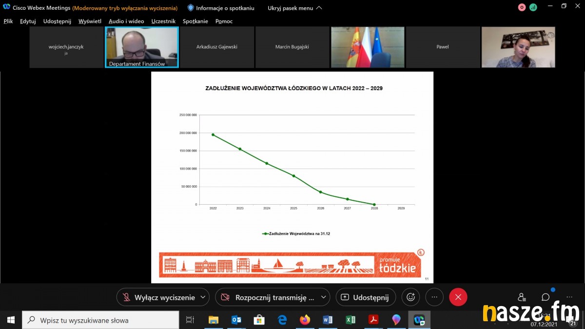The height and width of the screenshot is (329, 585).
Task: Open the Plik menu
Action: [x=8, y=21]
